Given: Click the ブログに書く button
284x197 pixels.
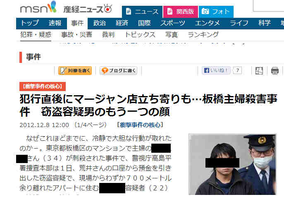Looking at the screenshot, I should click(118, 71).
